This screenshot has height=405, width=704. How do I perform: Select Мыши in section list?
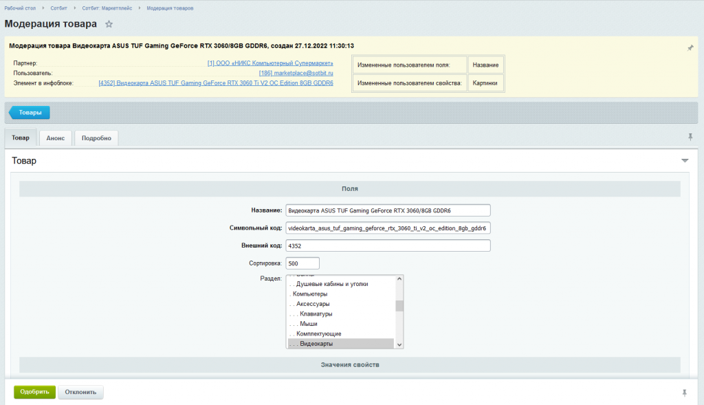(x=341, y=324)
